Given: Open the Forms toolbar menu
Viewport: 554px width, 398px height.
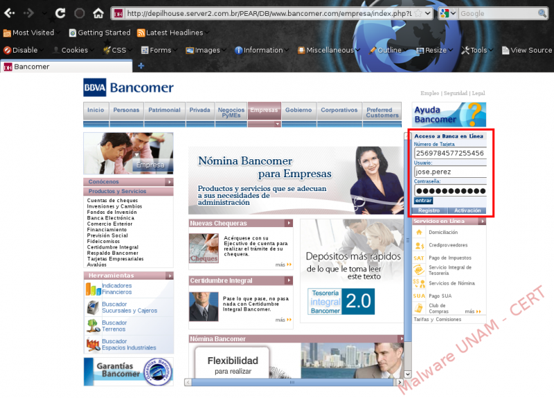Looking at the screenshot, I should 159,50.
